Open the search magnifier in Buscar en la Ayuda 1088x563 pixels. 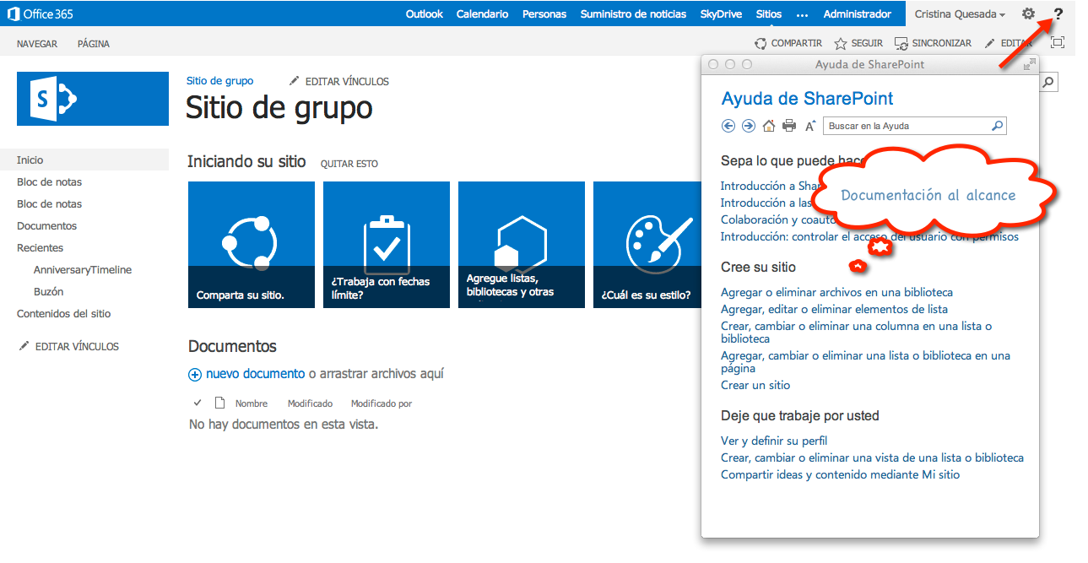(996, 125)
